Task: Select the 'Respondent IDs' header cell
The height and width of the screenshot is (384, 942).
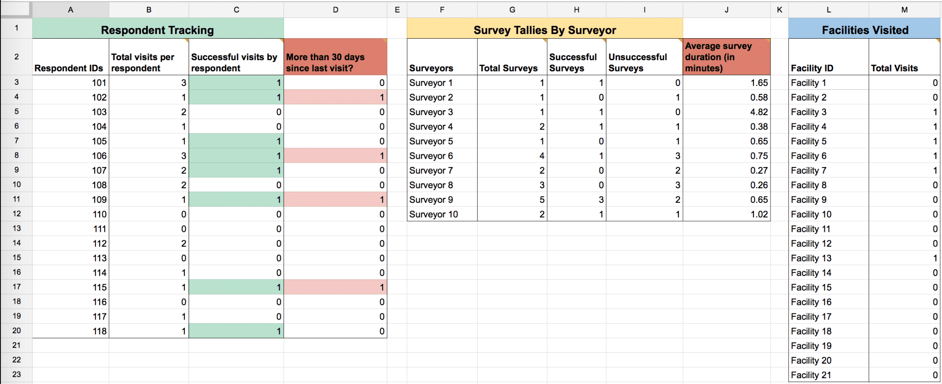Action: 70,57
